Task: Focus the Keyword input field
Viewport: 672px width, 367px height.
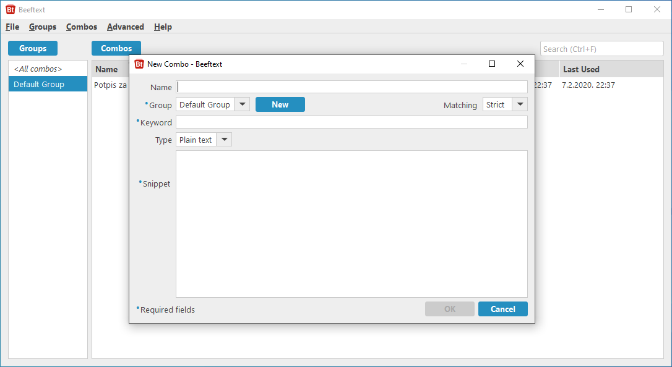Action: point(352,122)
